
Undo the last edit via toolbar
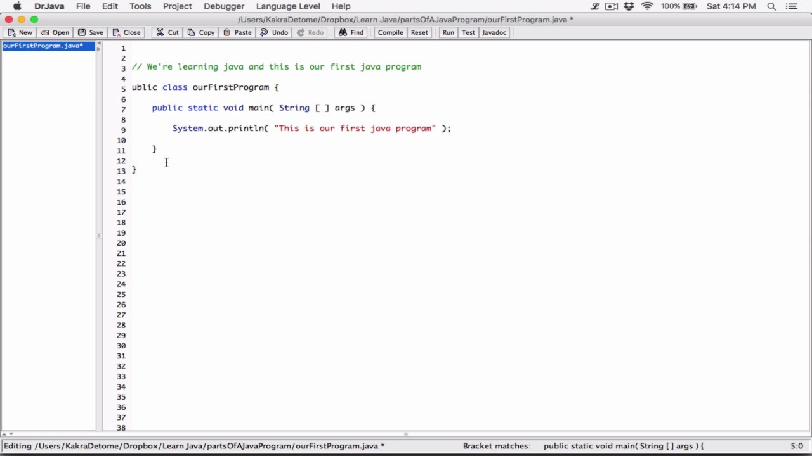point(274,32)
